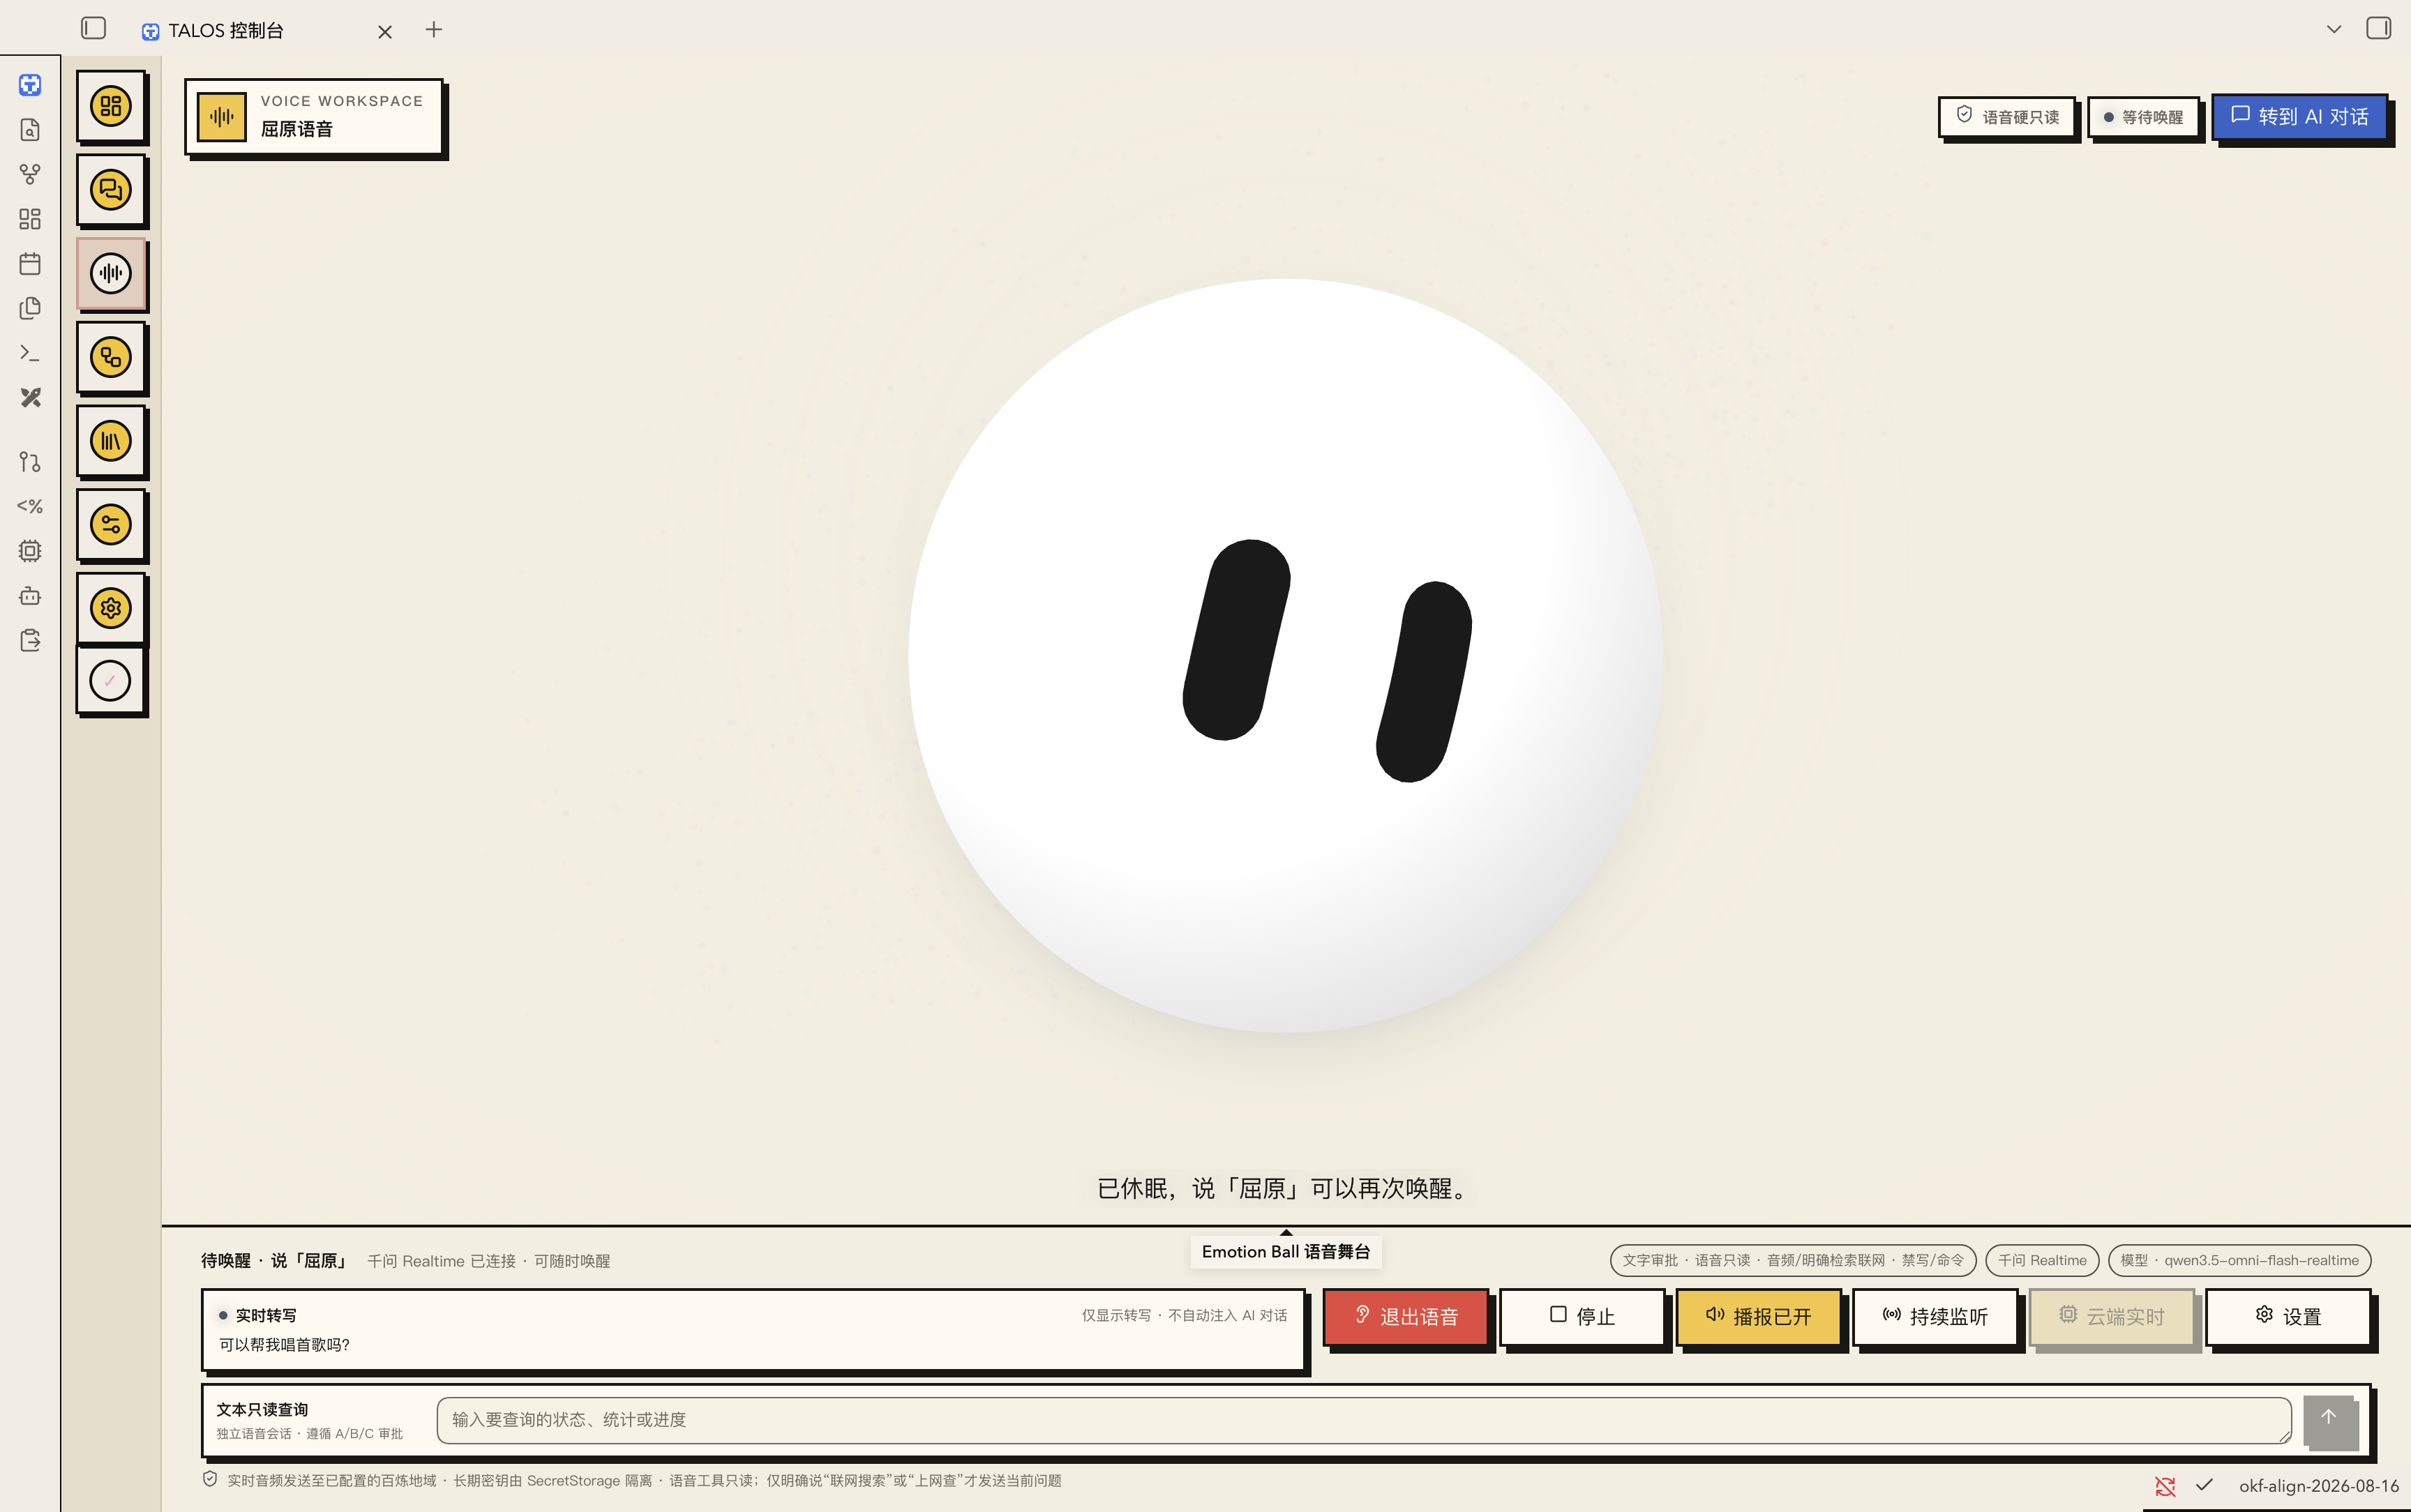The width and height of the screenshot is (2411, 1512).
Task: Expand the top-right chevron dropdown
Action: click(2334, 29)
